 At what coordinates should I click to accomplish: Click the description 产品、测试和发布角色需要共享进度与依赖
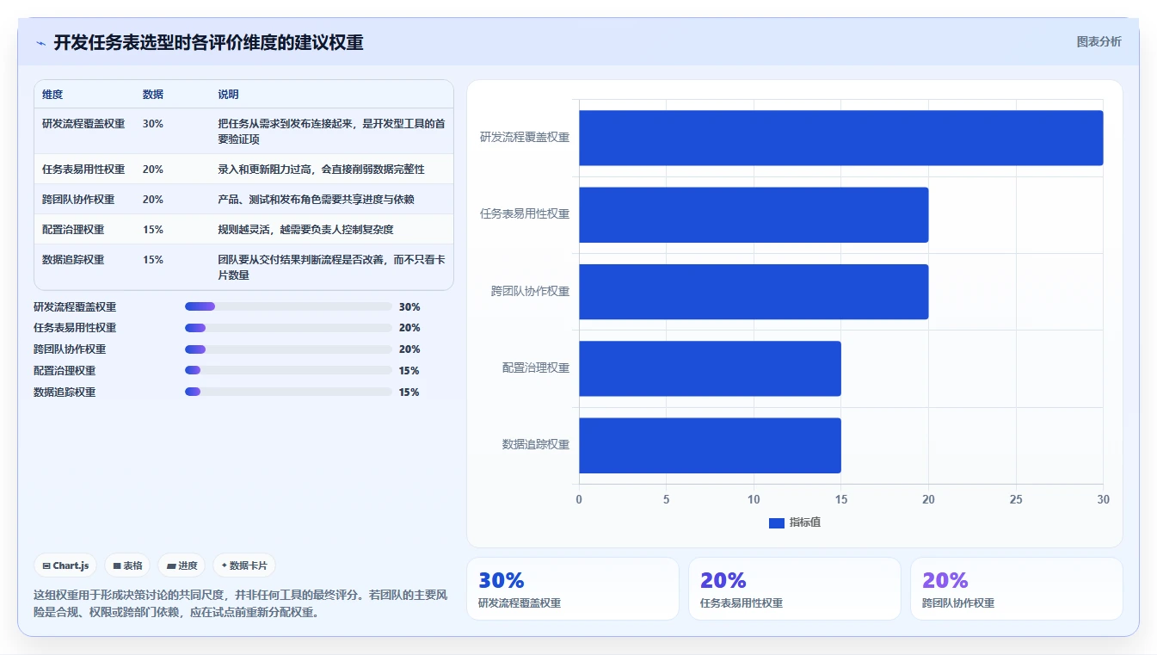point(316,200)
